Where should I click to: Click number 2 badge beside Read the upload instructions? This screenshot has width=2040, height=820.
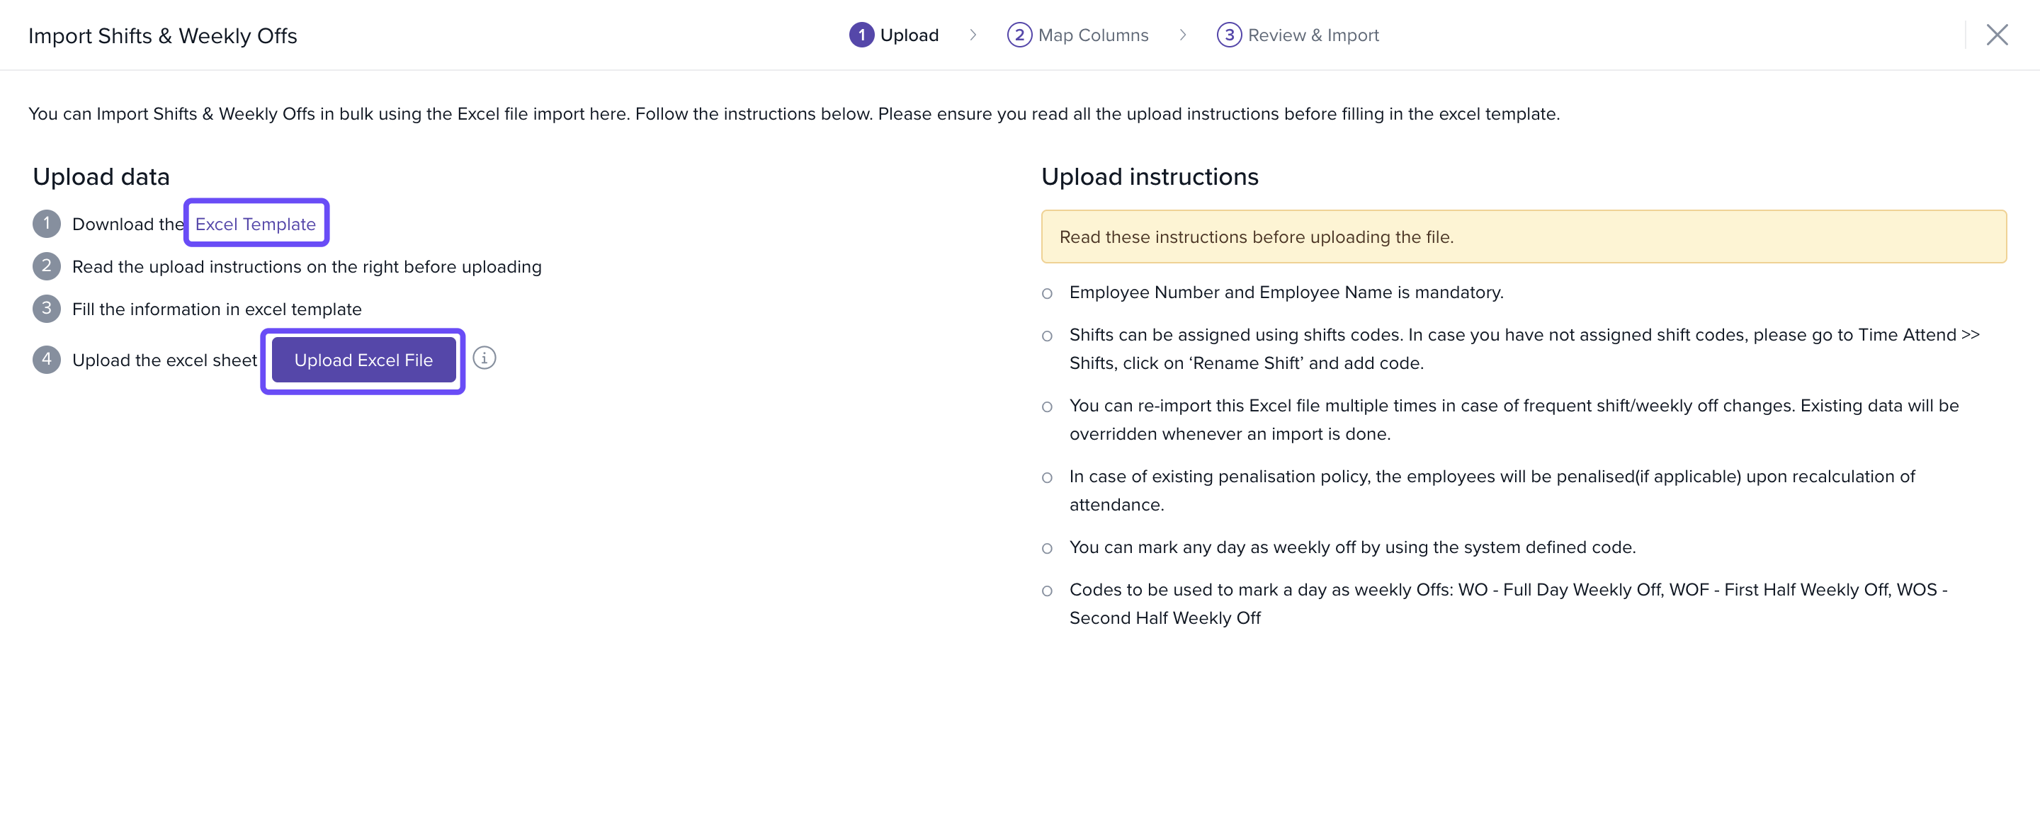tap(47, 266)
